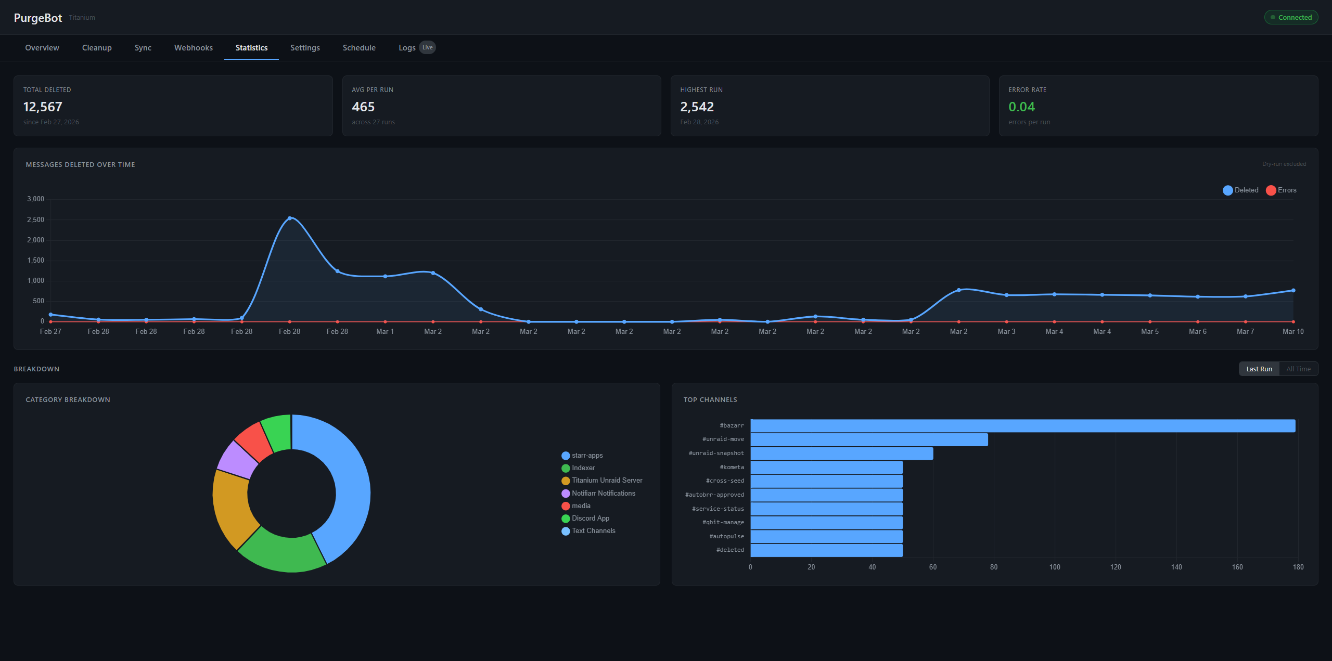Screen dimensions: 1332x661
Task: Click the purple Notifiarr donut segment
Action: tap(237, 460)
